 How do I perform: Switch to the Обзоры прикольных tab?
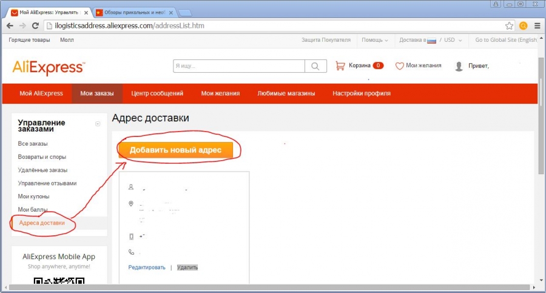(x=135, y=13)
